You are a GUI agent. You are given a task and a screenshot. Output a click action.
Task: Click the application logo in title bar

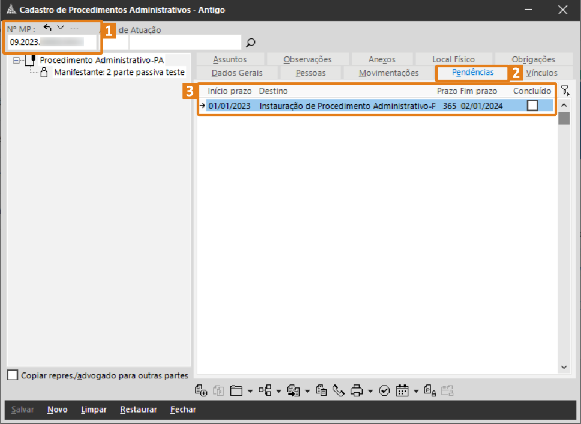tap(11, 9)
